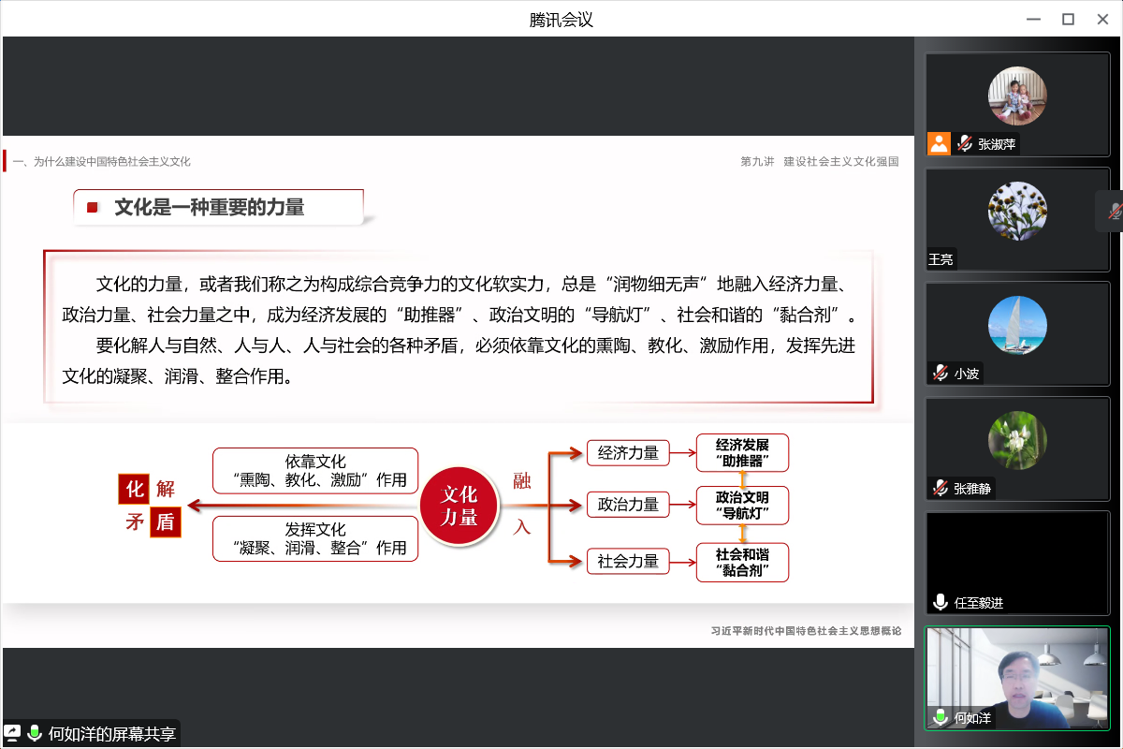This screenshot has width=1123, height=749.
Task: Select 小波's sailboat avatar
Action: 1017,326
